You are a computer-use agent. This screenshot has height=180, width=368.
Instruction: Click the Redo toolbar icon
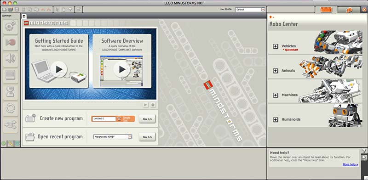coord(49,10)
